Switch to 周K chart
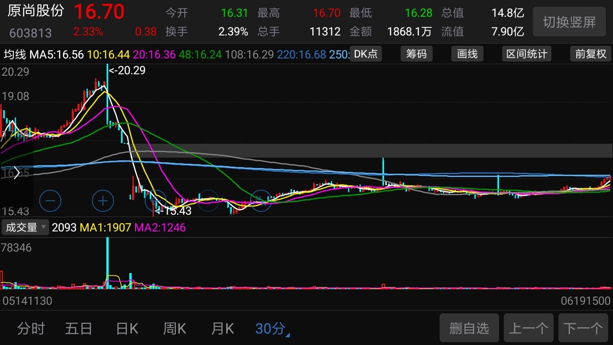Viewport: 613px width, 345px height. (175, 329)
